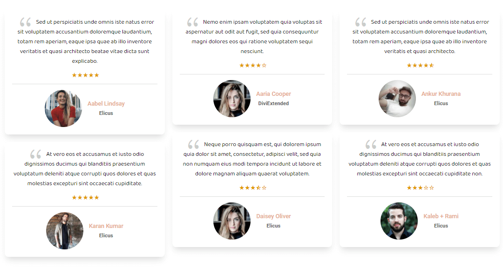
Task: Select Karan Kumar's profile picture
Action: click(x=65, y=231)
